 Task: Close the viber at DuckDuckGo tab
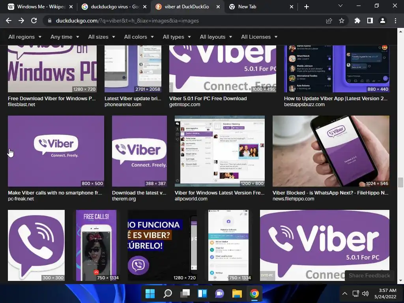(218, 7)
